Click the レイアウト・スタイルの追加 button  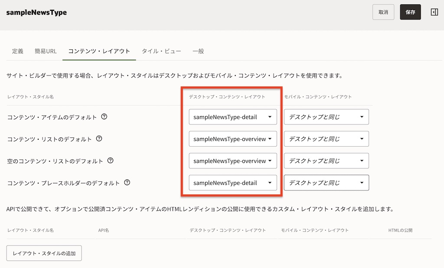point(44,253)
